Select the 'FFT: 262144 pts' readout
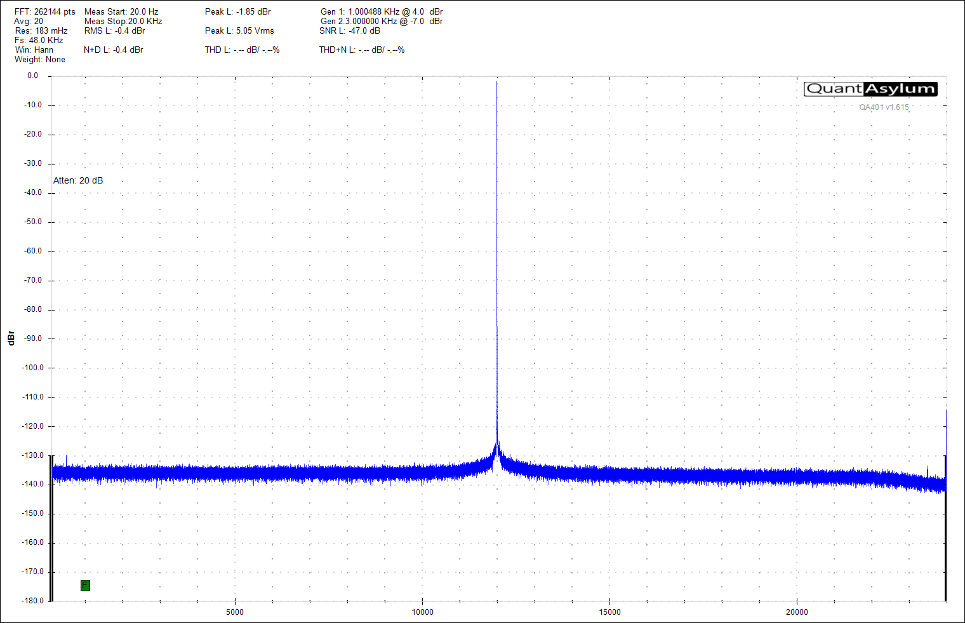The height and width of the screenshot is (623, 965). pos(45,12)
